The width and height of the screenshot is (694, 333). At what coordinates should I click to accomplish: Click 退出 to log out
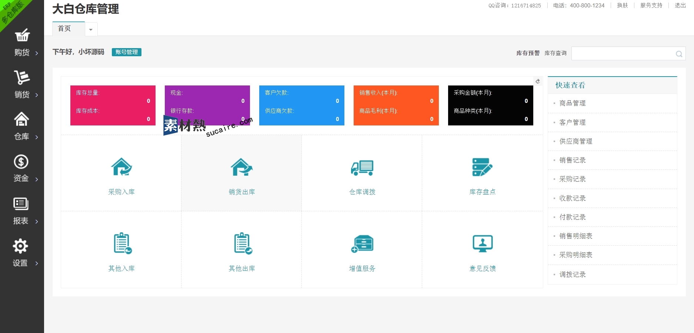(x=680, y=6)
